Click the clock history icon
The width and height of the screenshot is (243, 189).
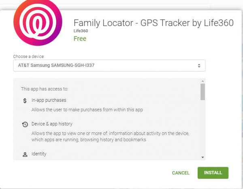coord(25,124)
